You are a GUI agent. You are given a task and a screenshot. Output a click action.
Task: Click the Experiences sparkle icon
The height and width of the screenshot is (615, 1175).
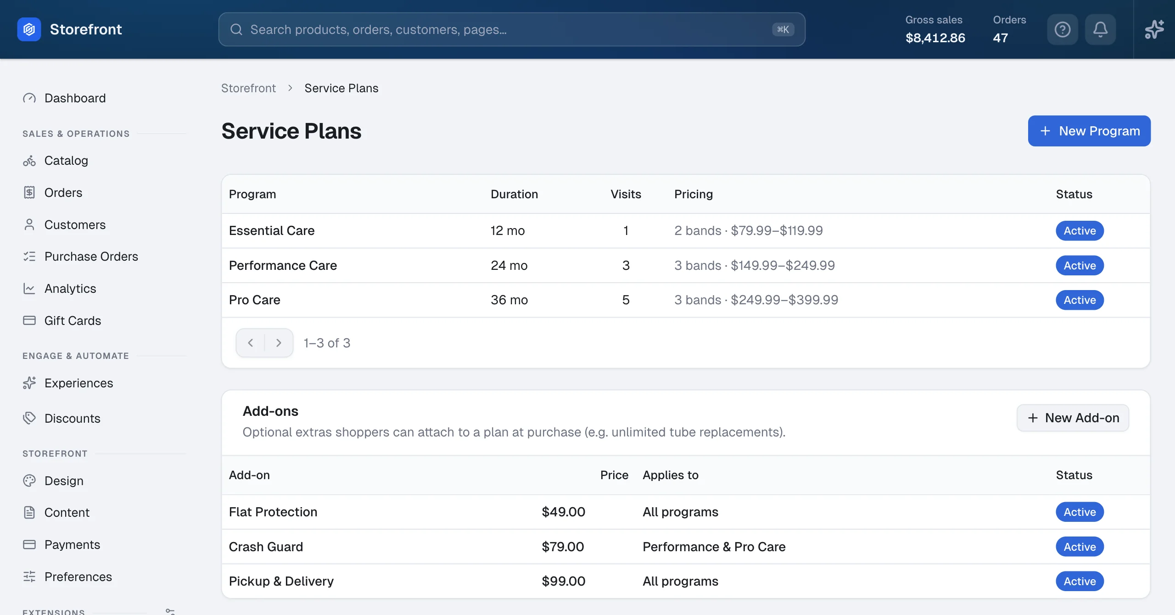[x=29, y=383]
